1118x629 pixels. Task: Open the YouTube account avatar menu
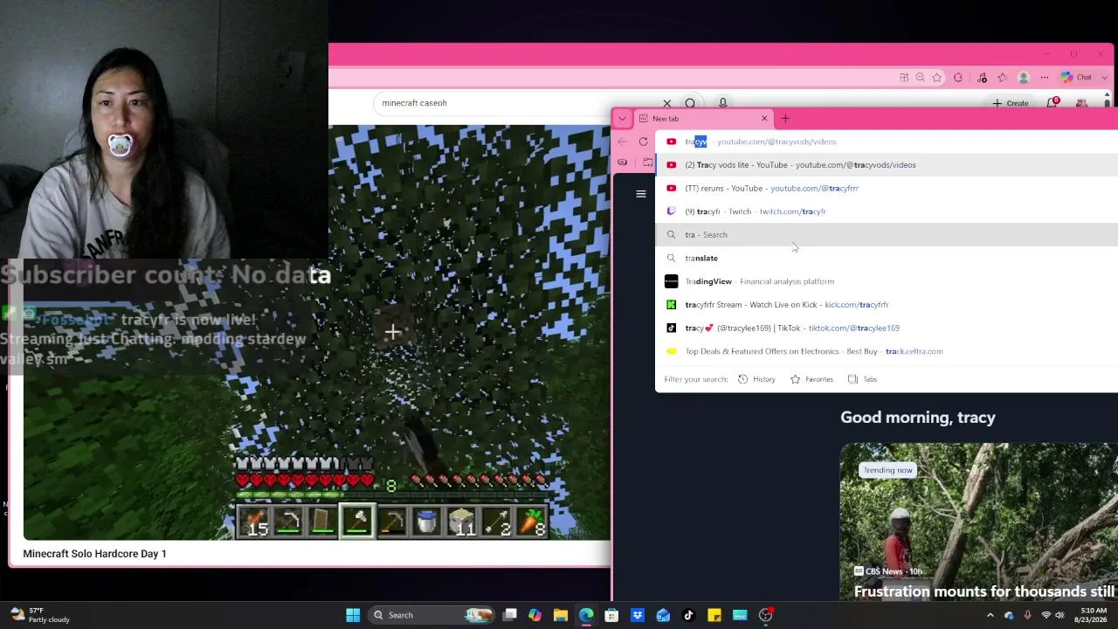pos(1081,103)
